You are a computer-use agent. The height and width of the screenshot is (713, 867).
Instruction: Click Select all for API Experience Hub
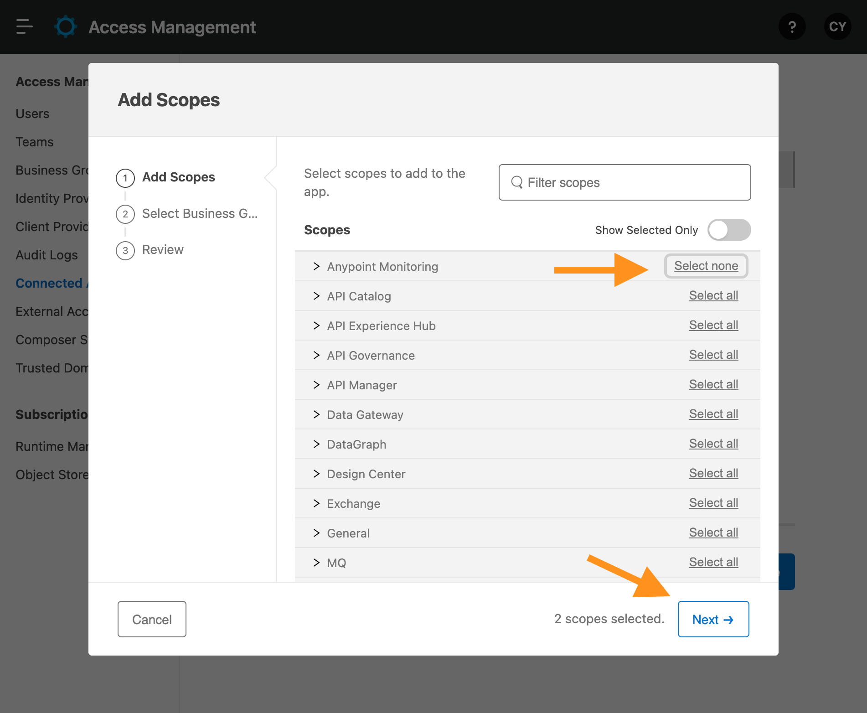click(713, 325)
